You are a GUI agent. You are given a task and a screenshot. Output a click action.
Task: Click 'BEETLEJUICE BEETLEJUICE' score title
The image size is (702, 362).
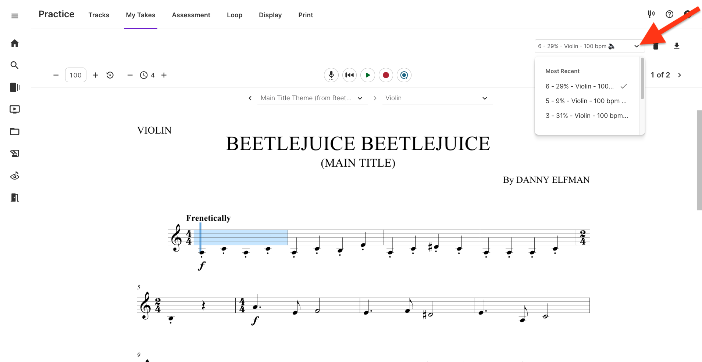pos(358,144)
